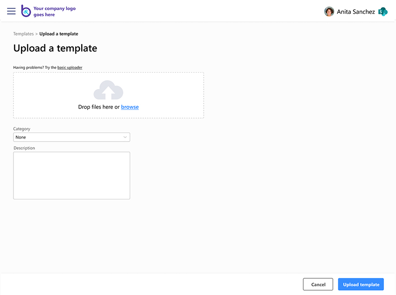Click the 'Upload a template' breadcrumb item
Image resolution: width=396 pixels, height=295 pixels.
tap(59, 34)
